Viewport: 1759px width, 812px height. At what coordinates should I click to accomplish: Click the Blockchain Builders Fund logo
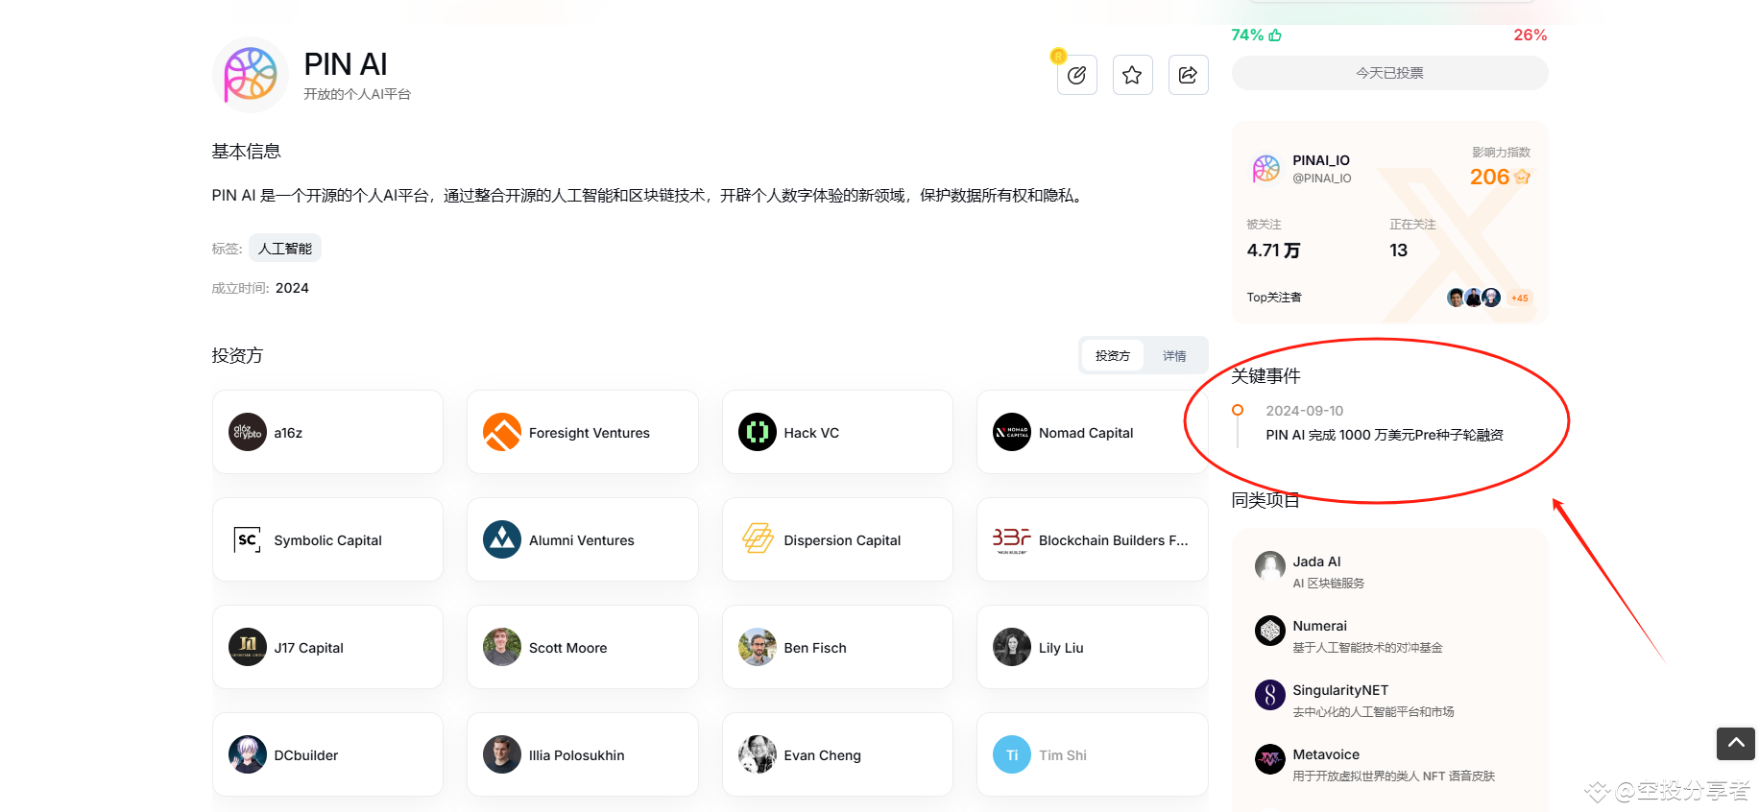(x=1012, y=539)
